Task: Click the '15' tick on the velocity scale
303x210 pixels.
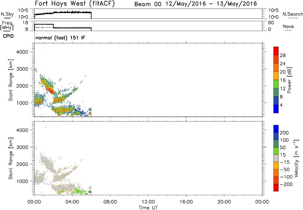Action: click(x=283, y=155)
